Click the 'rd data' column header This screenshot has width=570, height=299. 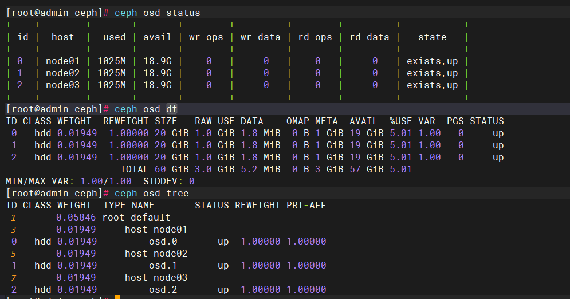coord(369,37)
